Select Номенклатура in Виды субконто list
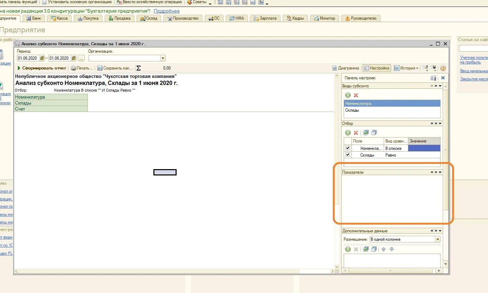Screen dimensions: 488x293 pyautogui.click(x=392, y=104)
